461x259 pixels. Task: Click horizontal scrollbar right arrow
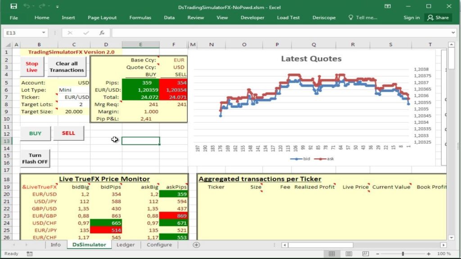(x=443, y=245)
